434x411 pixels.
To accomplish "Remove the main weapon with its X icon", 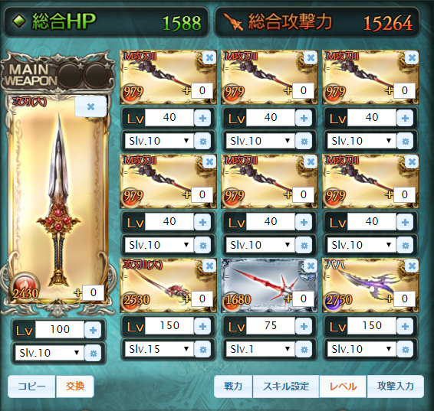I will [90, 106].
